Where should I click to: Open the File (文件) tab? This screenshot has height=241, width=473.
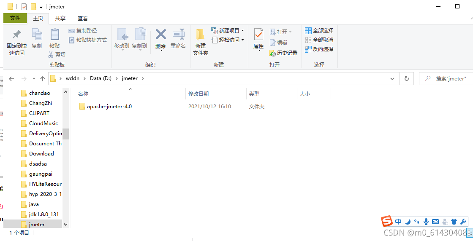(15, 18)
